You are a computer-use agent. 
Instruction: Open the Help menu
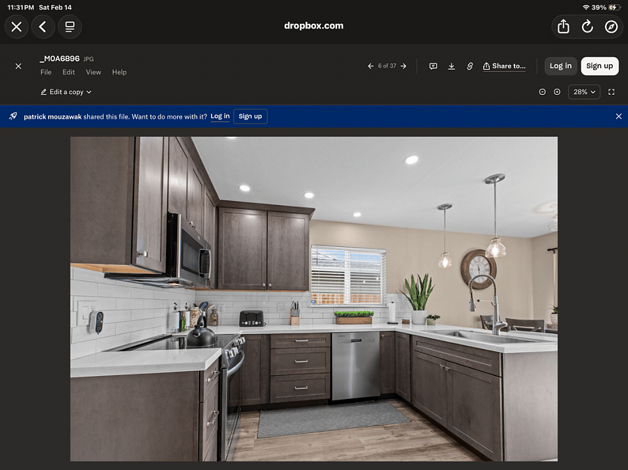point(119,72)
